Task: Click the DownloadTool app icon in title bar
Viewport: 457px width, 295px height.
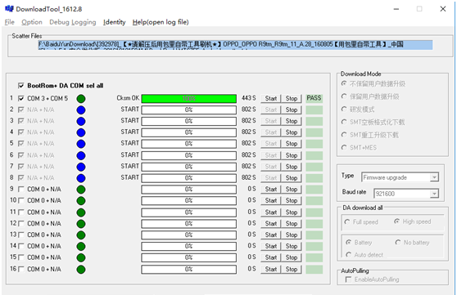Action: [x=9, y=9]
